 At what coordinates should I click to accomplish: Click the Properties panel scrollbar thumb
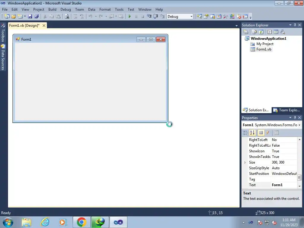click(299, 178)
